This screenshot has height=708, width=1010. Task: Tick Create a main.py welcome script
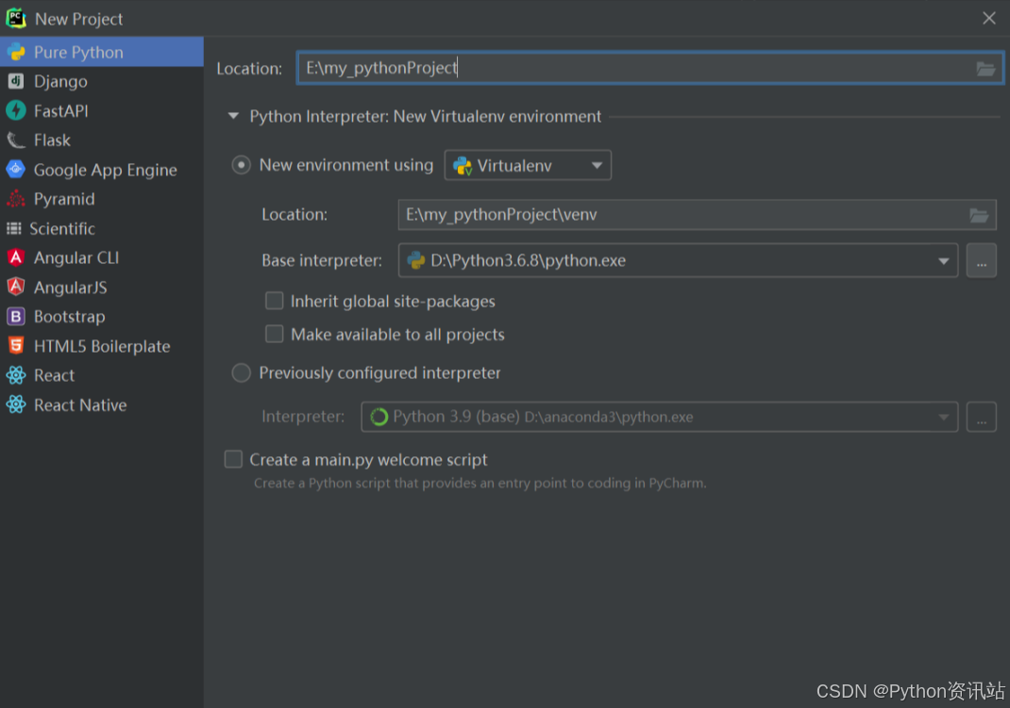click(x=233, y=459)
